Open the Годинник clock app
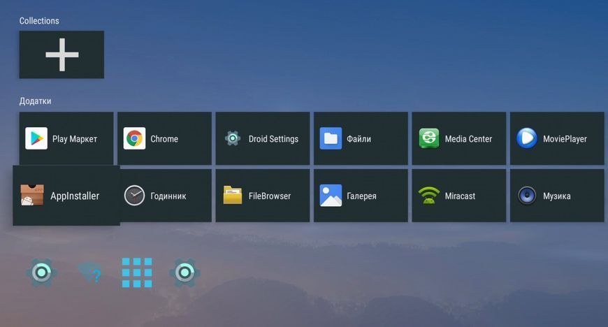The width and height of the screenshot is (608, 327). pyautogui.click(x=166, y=196)
